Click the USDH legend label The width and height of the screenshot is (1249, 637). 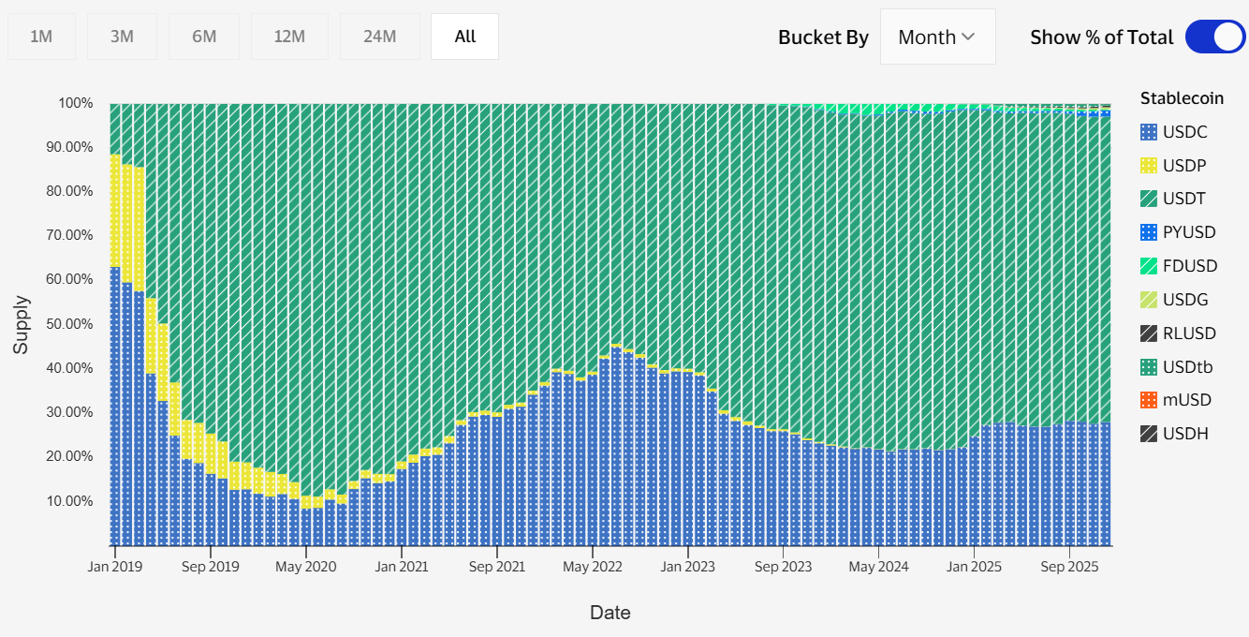pos(1186,434)
